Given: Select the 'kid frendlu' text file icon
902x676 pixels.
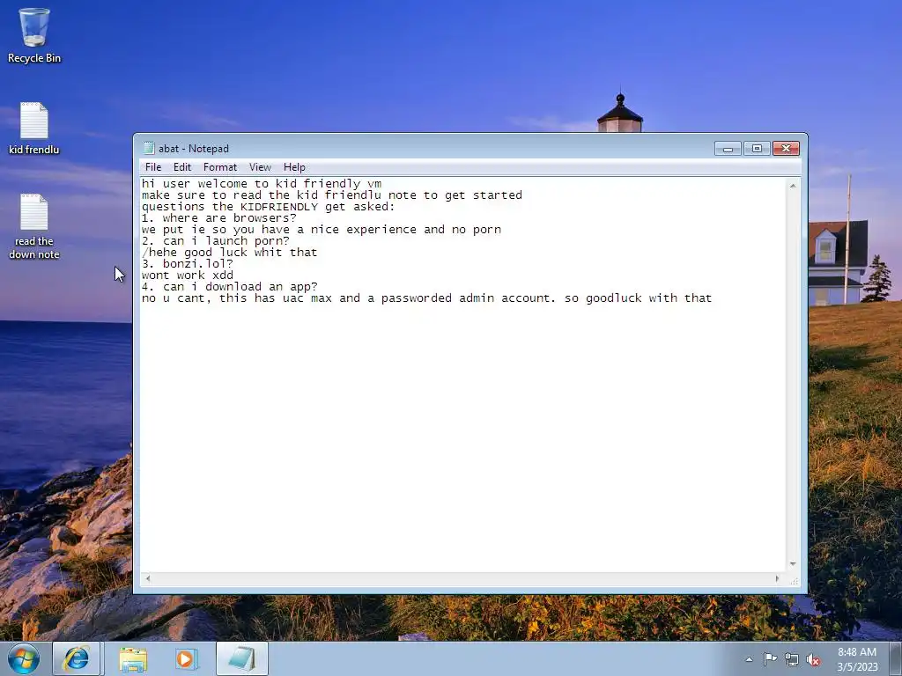Looking at the screenshot, I should [x=34, y=129].
